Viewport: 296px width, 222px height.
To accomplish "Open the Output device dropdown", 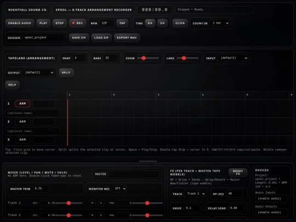I will pos(38,72).
